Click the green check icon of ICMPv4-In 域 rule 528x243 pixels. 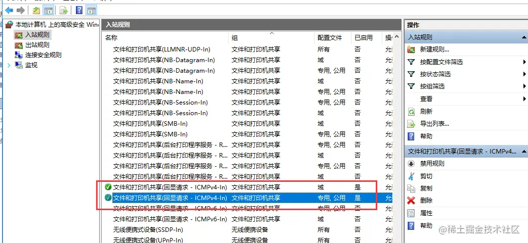click(108, 187)
